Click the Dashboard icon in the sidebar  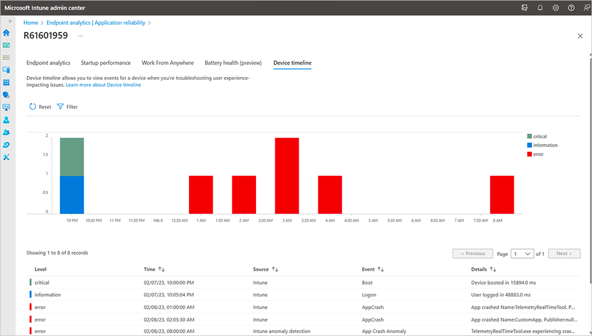point(7,45)
